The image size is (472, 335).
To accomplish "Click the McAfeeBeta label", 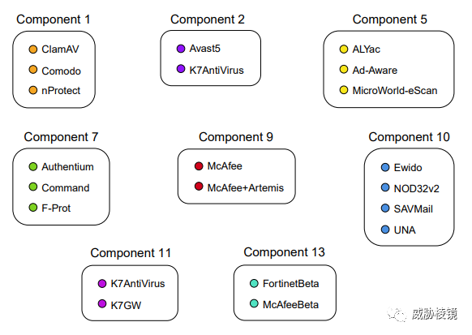I will click(x=291, y=305).
